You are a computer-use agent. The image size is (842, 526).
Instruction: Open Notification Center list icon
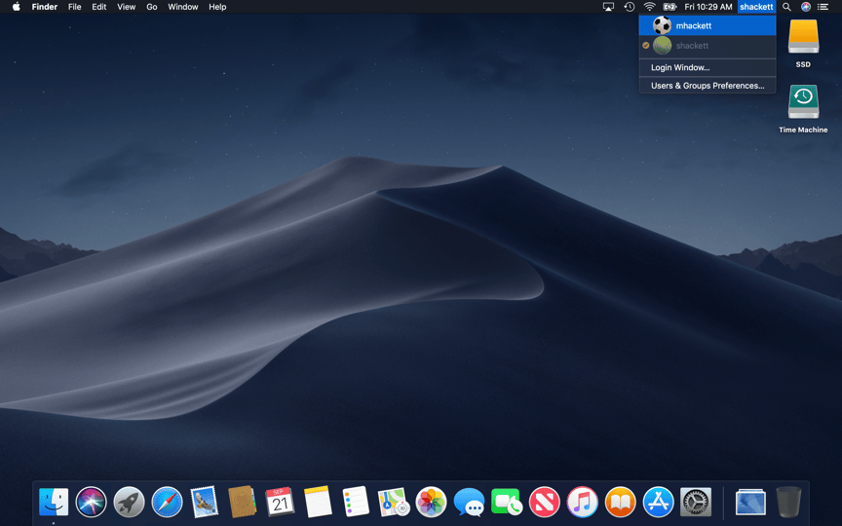(823, 7)
